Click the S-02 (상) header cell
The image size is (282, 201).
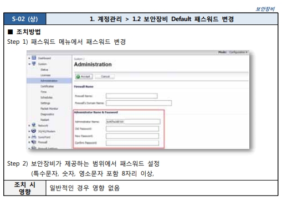tap(25, 19)
